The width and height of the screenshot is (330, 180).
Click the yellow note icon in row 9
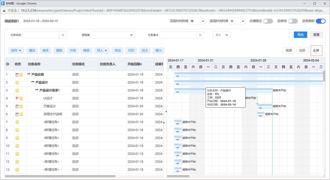[x=17, y=138]
